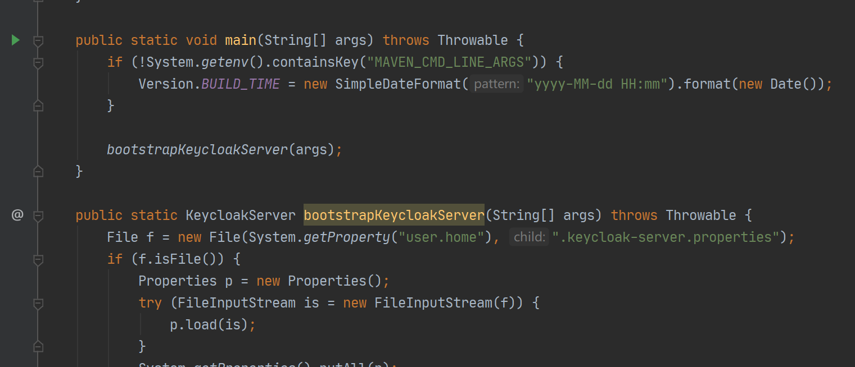This screenshot has height=367, width=855.
Task: Click the containsKey method call
Action: point(315,62)
